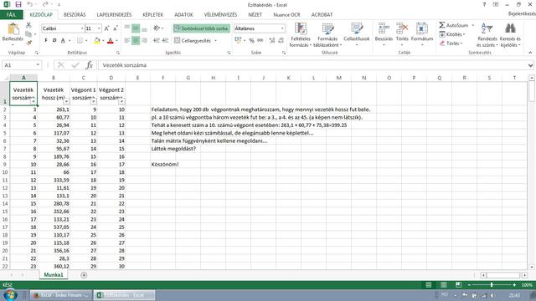Click the Find and Select binoculars icon
The image size is (536, 301).
click(510, 28)
